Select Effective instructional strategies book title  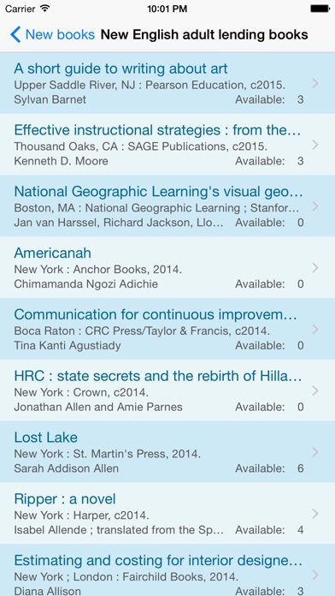pyautogui.click(x=157, y=130)
